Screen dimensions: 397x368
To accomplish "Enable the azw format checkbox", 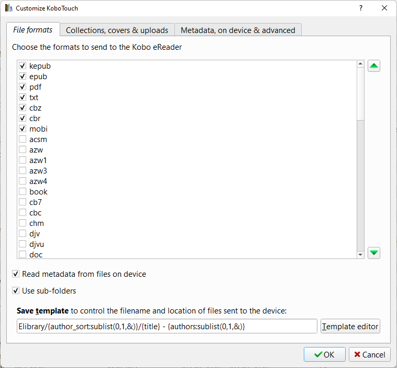I will pos(23,150).
